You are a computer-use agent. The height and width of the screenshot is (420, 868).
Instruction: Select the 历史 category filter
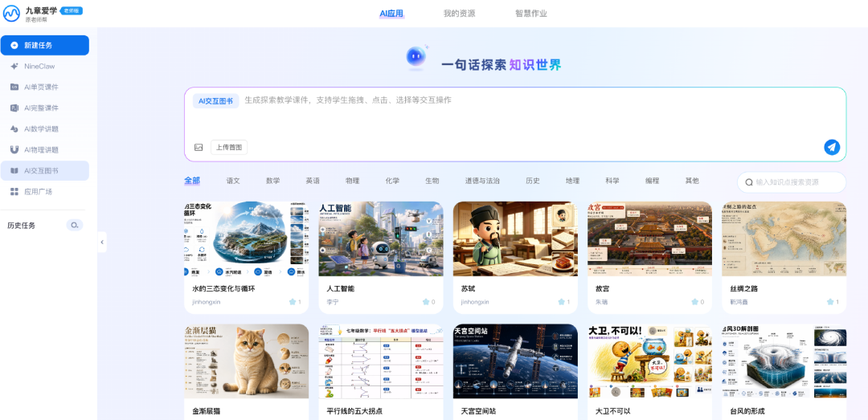tap(533, 181)
